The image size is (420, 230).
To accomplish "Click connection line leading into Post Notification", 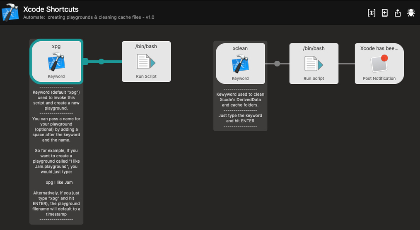I will pos(346,64).
